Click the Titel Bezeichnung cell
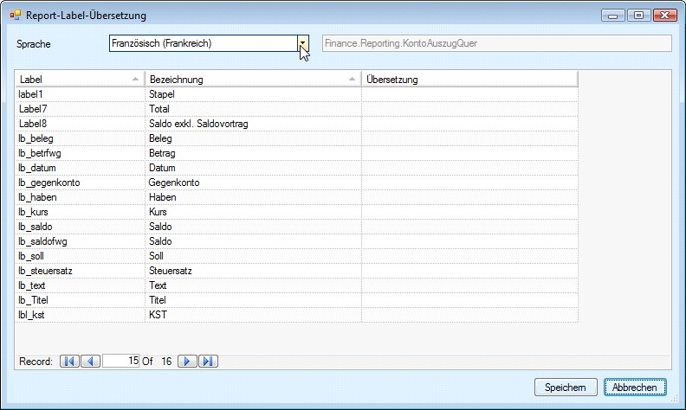686x410 pixels. pyautogui.click(x=253, y=300)
